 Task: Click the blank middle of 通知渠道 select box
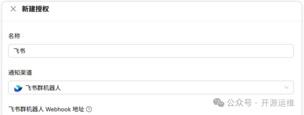click(169, 88)
